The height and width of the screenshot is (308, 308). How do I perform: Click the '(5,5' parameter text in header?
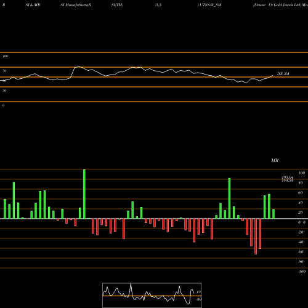158,5
